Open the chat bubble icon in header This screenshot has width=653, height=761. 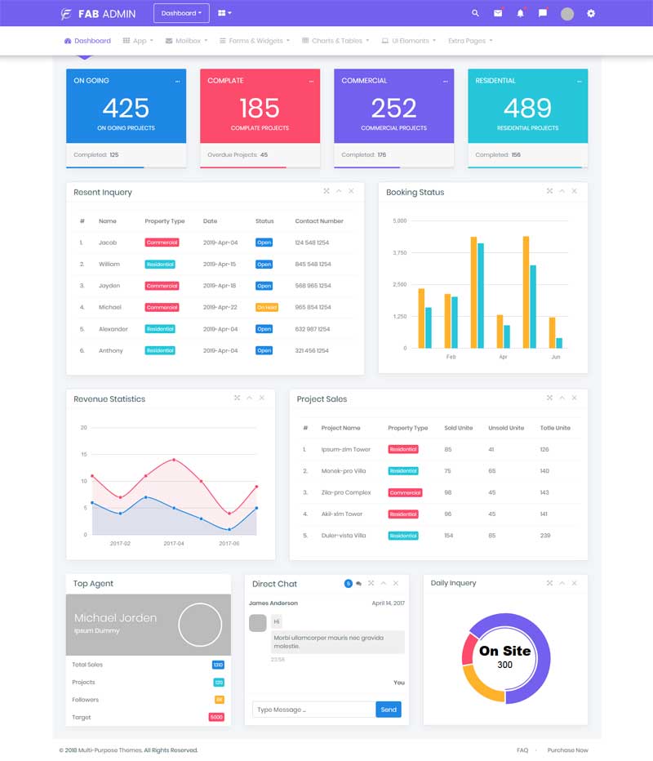click(x=542, y=13)
